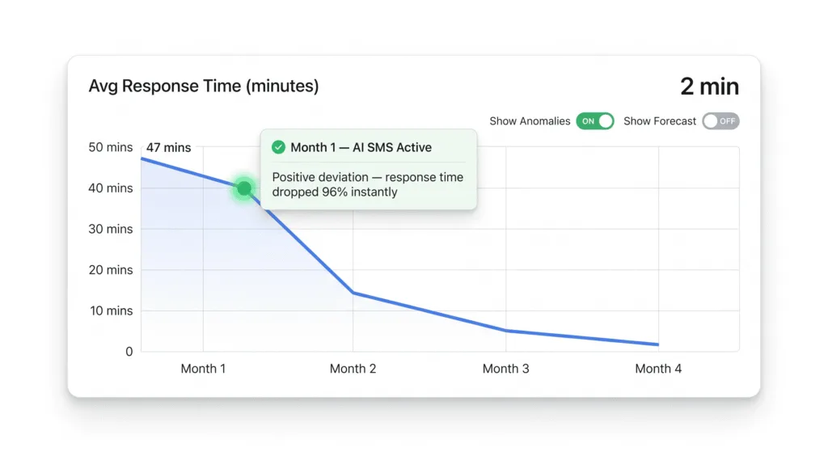Click the 10 mins y-axis label
Screen dimensions: 828x452
(x=108, y=310)
